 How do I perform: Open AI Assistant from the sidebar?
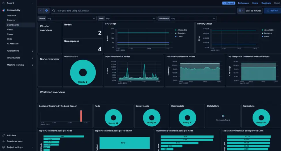[x=13, y=44]
